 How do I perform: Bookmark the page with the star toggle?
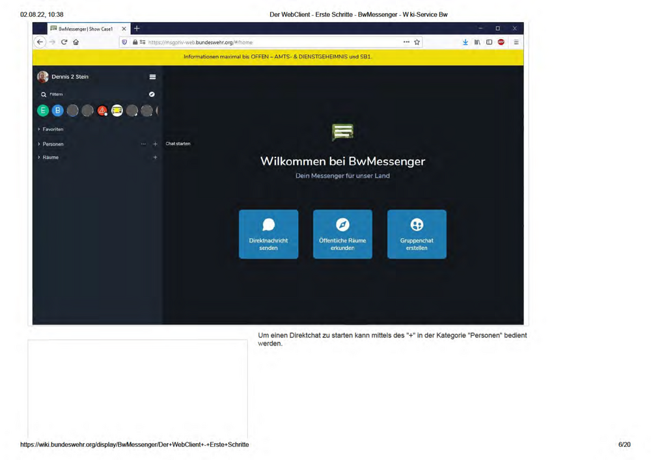[x=418, y=42]
